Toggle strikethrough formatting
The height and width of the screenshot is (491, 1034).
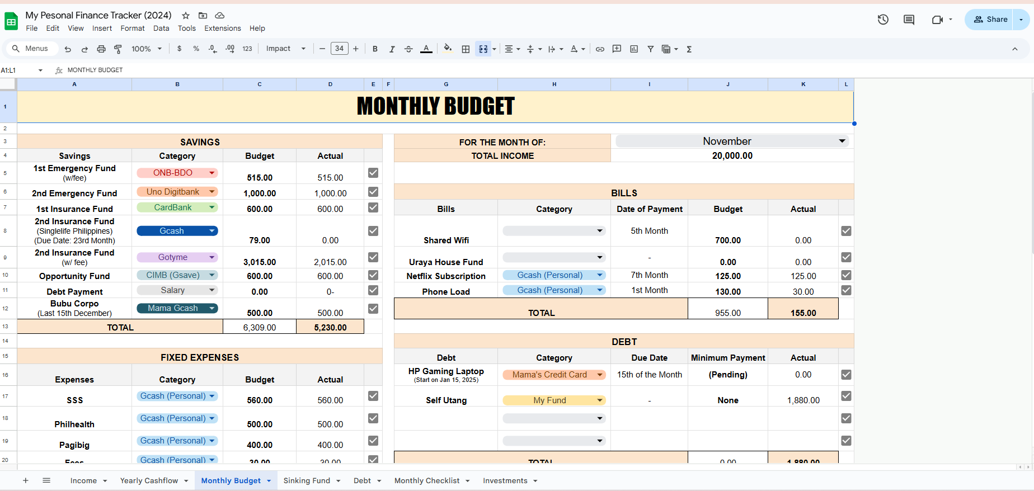point(408,49)
